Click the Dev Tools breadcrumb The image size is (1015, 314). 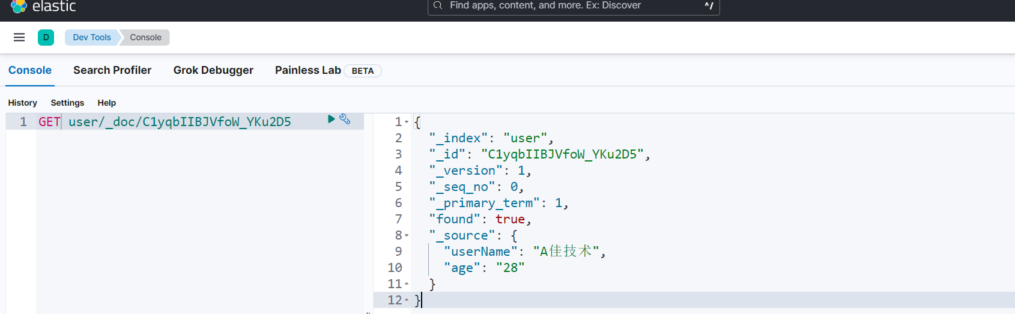(92, 37)
